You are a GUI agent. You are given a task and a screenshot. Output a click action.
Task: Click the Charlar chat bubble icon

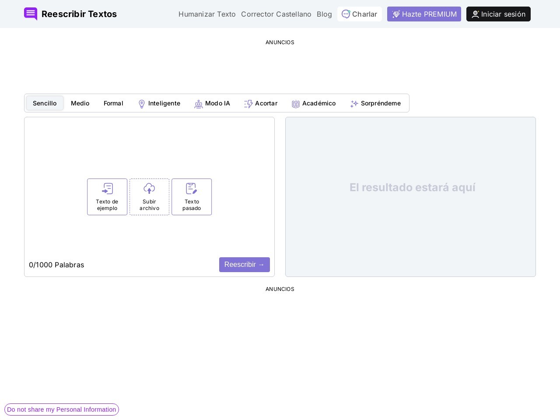tap(346, 14)
